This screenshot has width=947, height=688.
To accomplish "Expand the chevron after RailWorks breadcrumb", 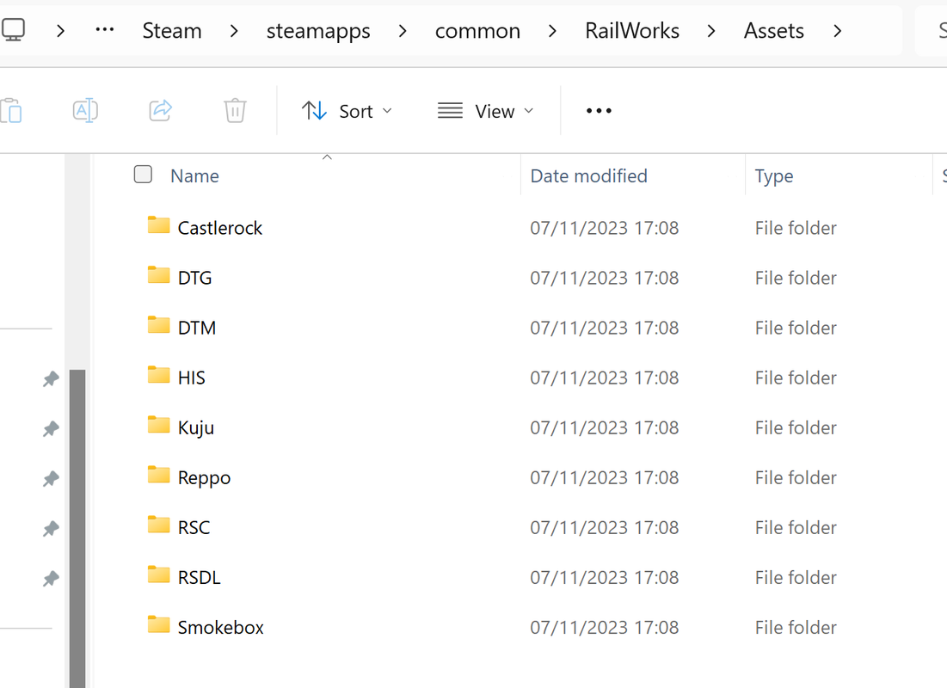I will 711,30.
